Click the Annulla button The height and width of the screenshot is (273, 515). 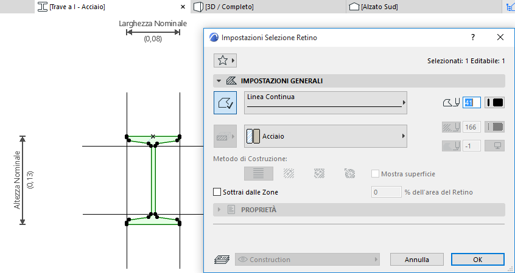[417, 260]
